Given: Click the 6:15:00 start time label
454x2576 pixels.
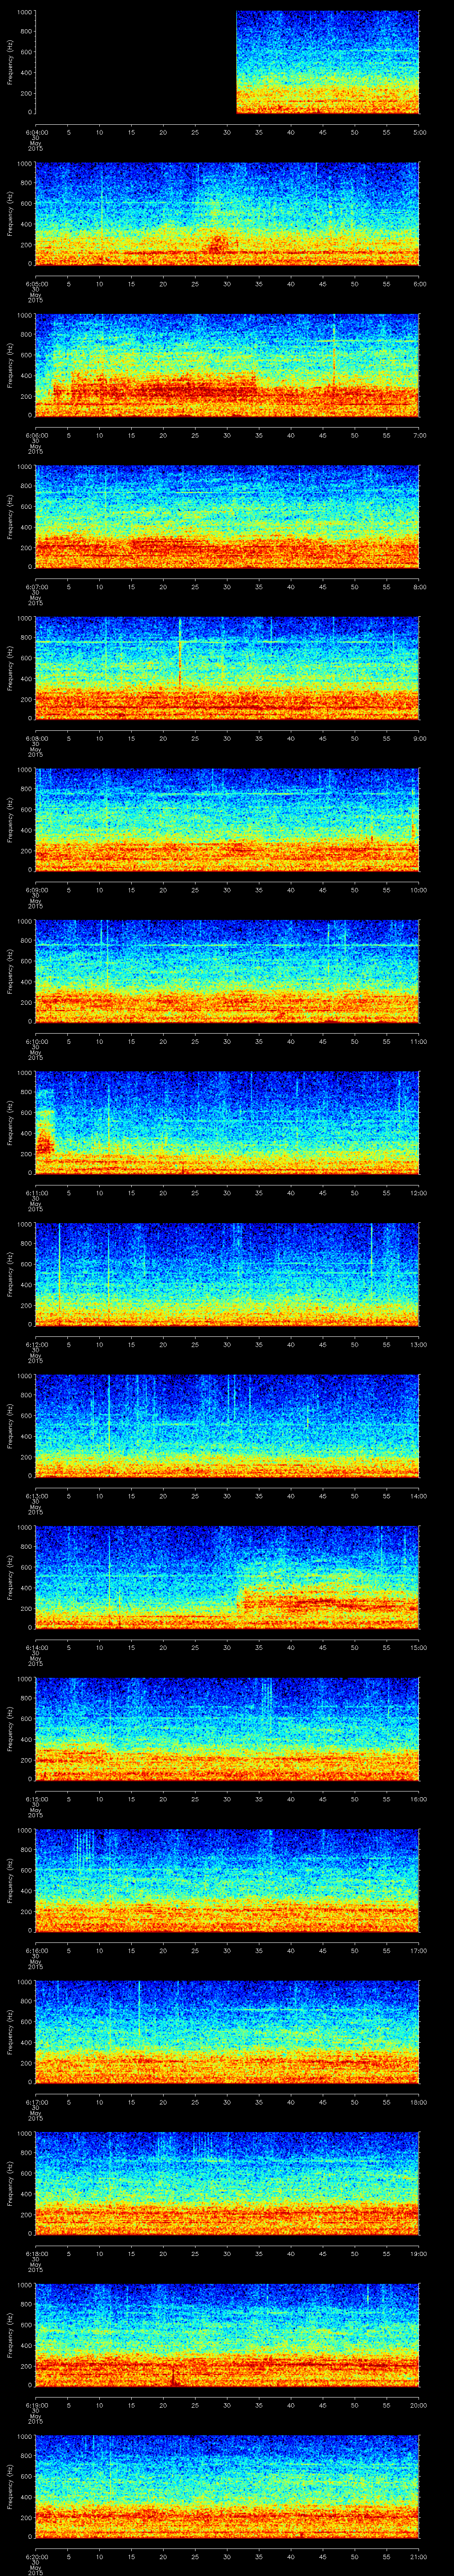Looking at the screenshot, I should point(36,1798).
